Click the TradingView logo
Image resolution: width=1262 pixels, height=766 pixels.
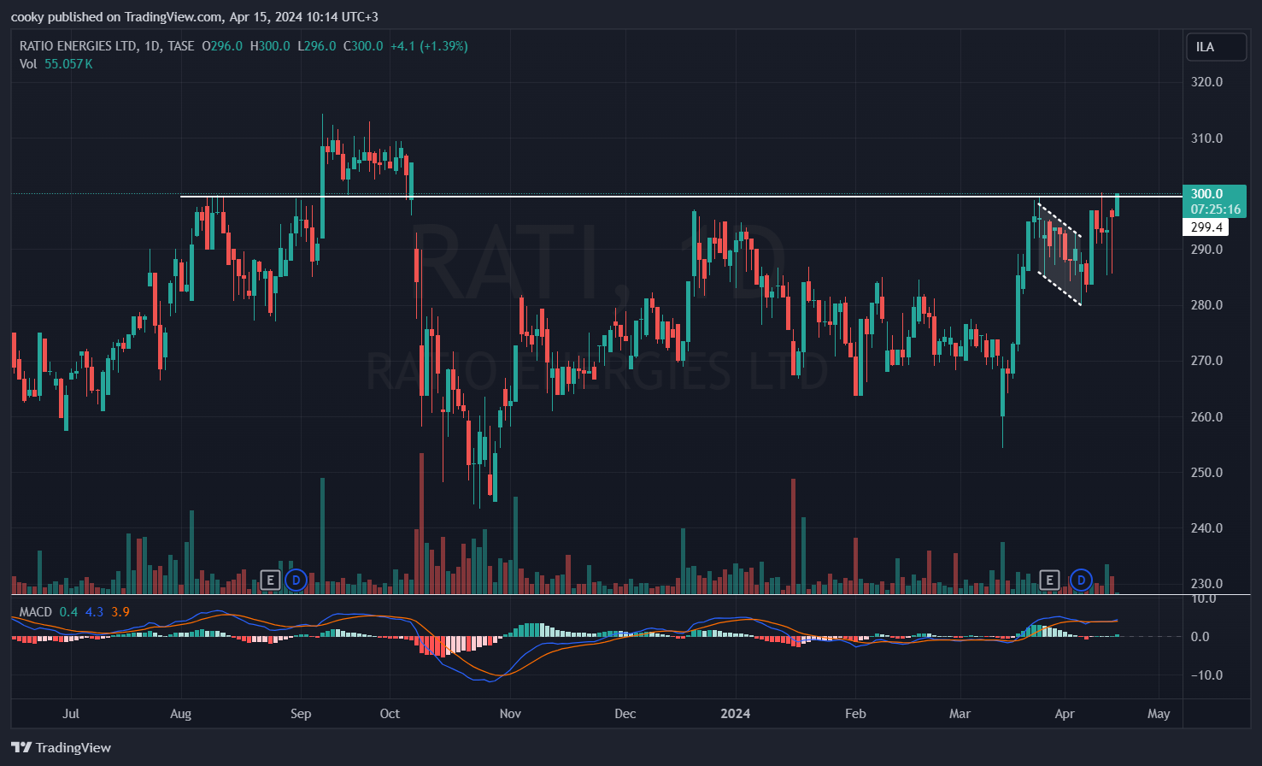(61, 747)
